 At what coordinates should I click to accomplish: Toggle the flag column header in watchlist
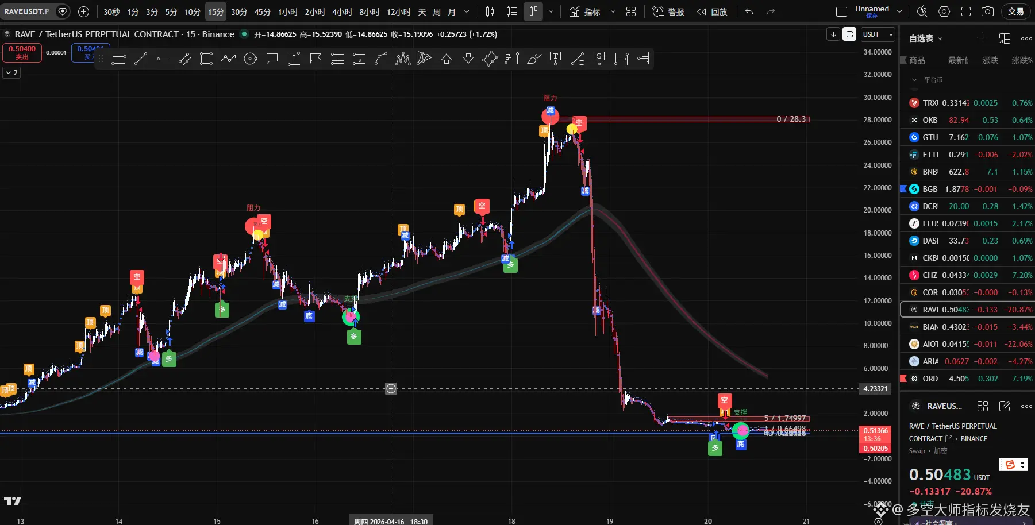[x=903, y=60]
